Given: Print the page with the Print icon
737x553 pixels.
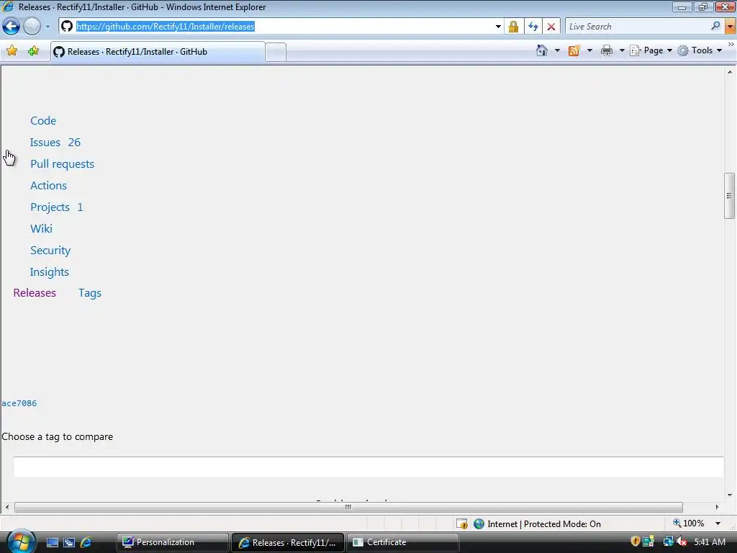Looking at the screenshot, I should (x=606, y=50).
